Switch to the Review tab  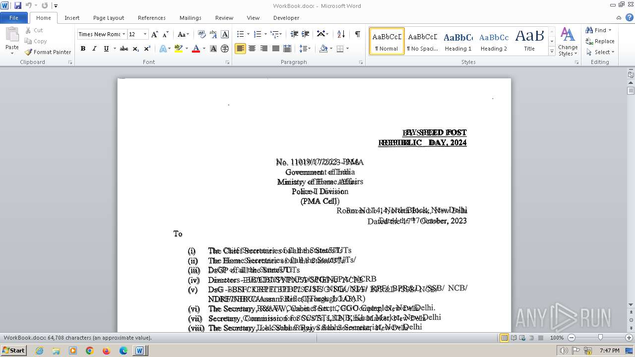point(224,18)
